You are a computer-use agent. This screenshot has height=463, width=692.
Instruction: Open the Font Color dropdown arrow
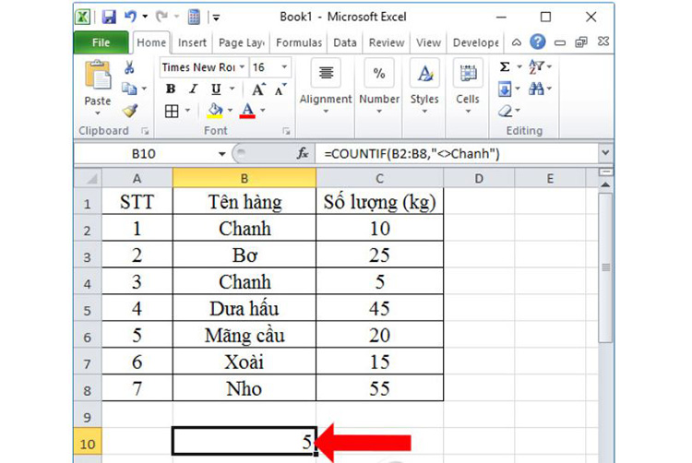click(263, 111)
